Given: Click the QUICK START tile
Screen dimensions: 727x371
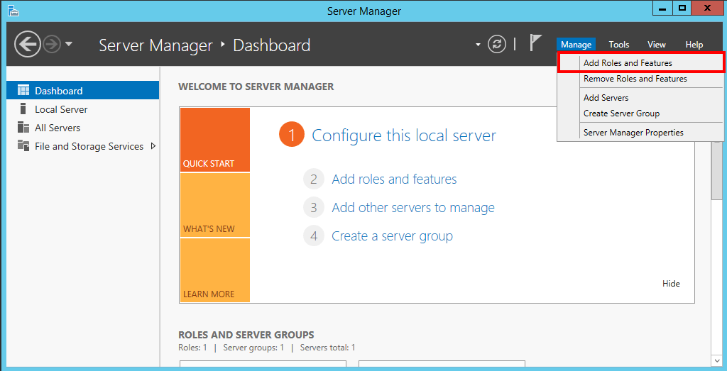Looking at the screenshot, I should pyautogui.click(x=215, y=140).
